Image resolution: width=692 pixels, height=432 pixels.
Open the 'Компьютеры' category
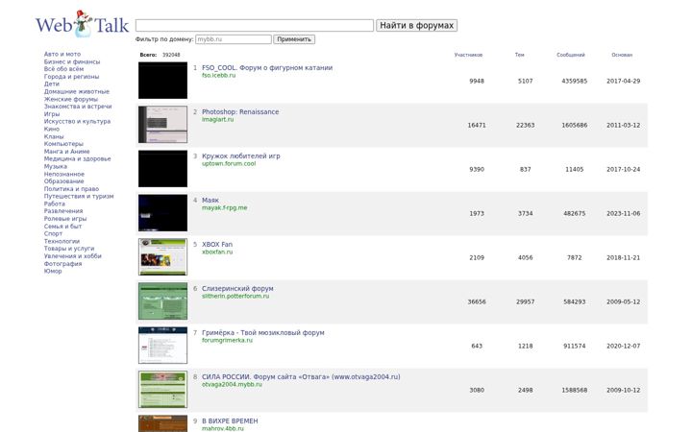(x=63, y=144)
